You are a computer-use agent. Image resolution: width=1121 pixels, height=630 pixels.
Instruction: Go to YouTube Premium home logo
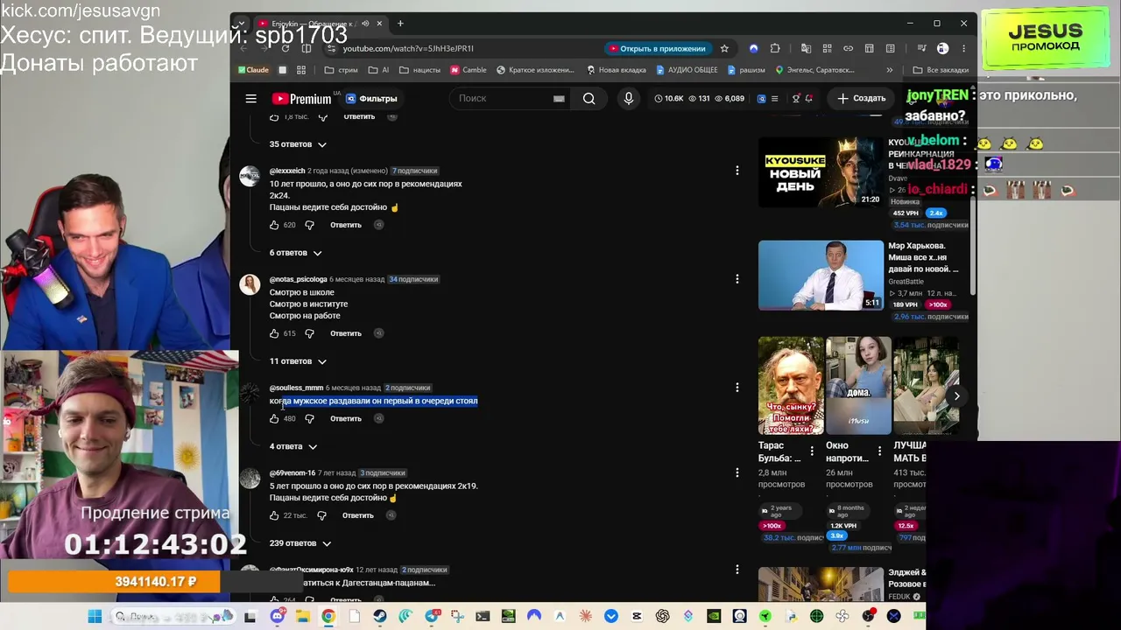pos(301,99)
